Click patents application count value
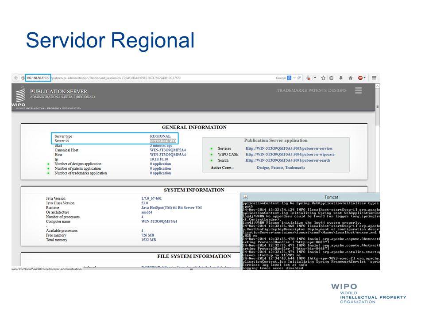The image size is (425, 319). 160,168
